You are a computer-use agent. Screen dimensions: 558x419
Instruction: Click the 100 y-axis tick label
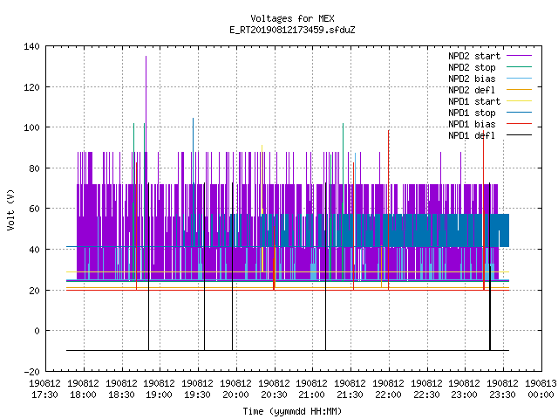click(x=31, y=127)
